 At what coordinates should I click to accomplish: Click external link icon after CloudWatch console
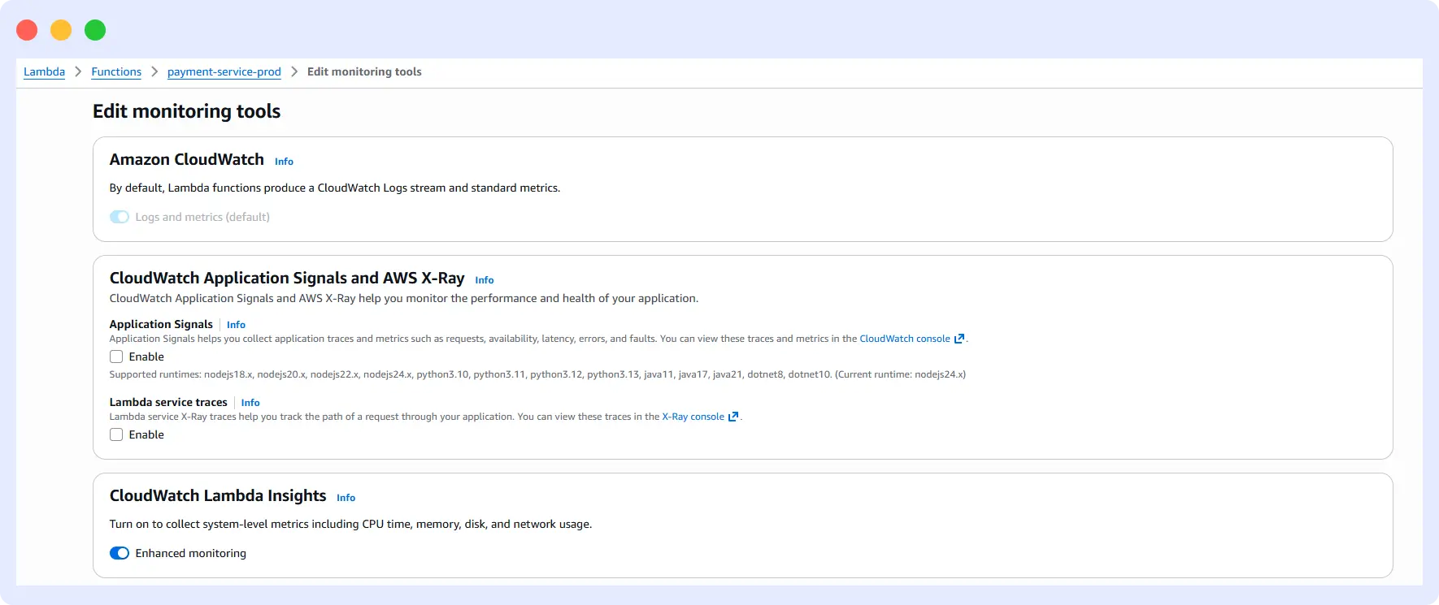pos(959,339)
